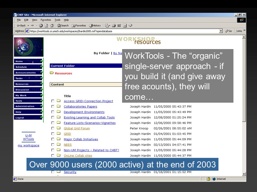Open My Work in the sidebar
This screenshot has height=192, width=257.
(28, 95)
